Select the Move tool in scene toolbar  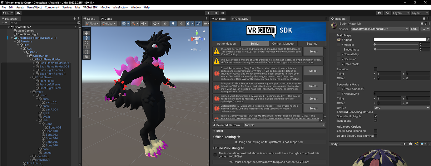[87, 38]
